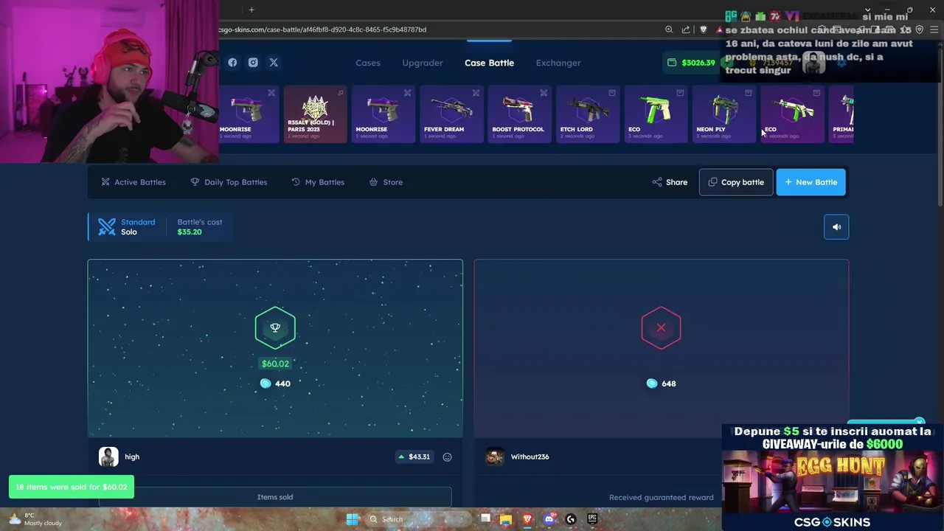Open the Facebook social link icon
Viewport: 944px width, 531px height.
point(232,63)
